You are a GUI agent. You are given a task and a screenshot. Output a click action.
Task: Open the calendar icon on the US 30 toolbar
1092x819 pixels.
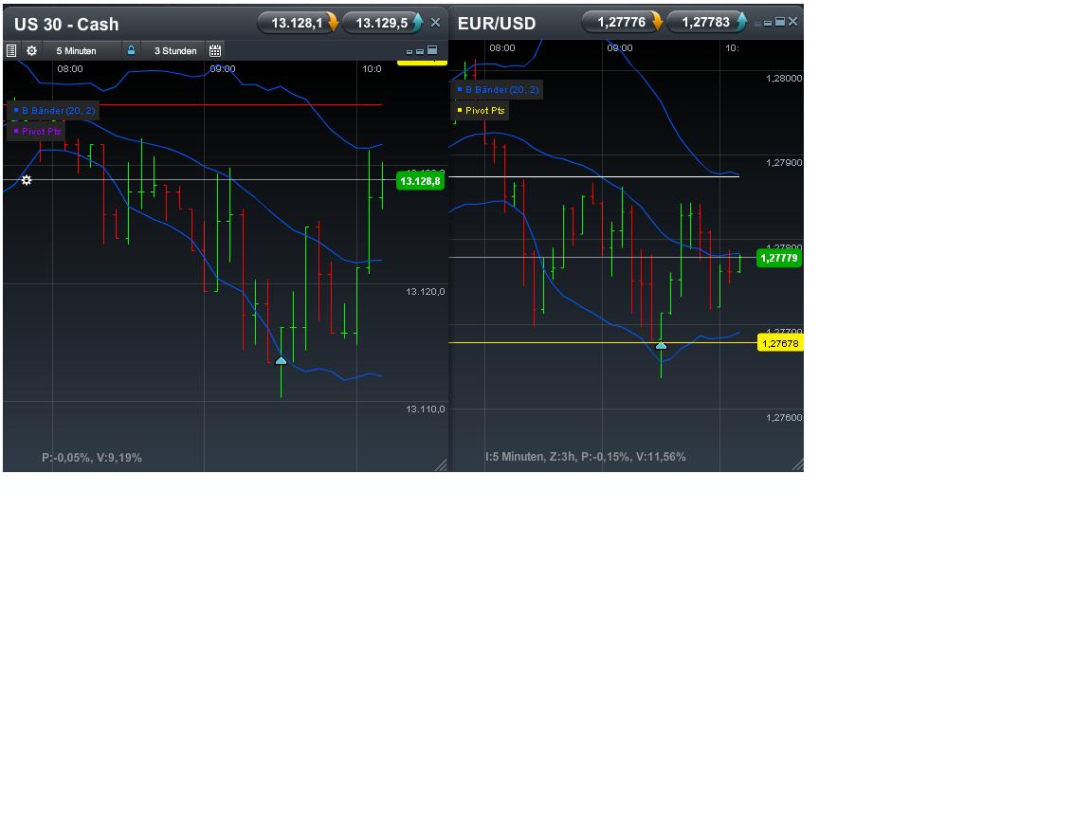213,50
